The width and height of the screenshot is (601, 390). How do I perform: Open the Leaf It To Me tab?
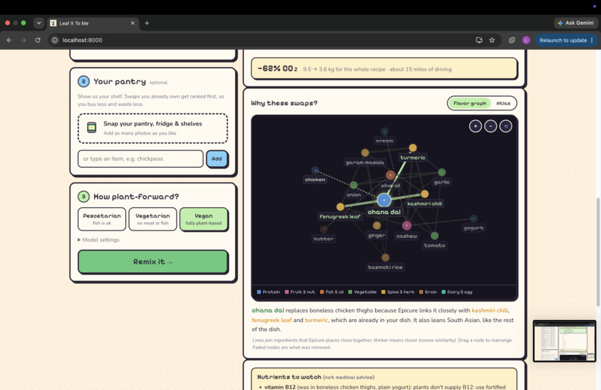pyautogui.click(x=92, y=23)
